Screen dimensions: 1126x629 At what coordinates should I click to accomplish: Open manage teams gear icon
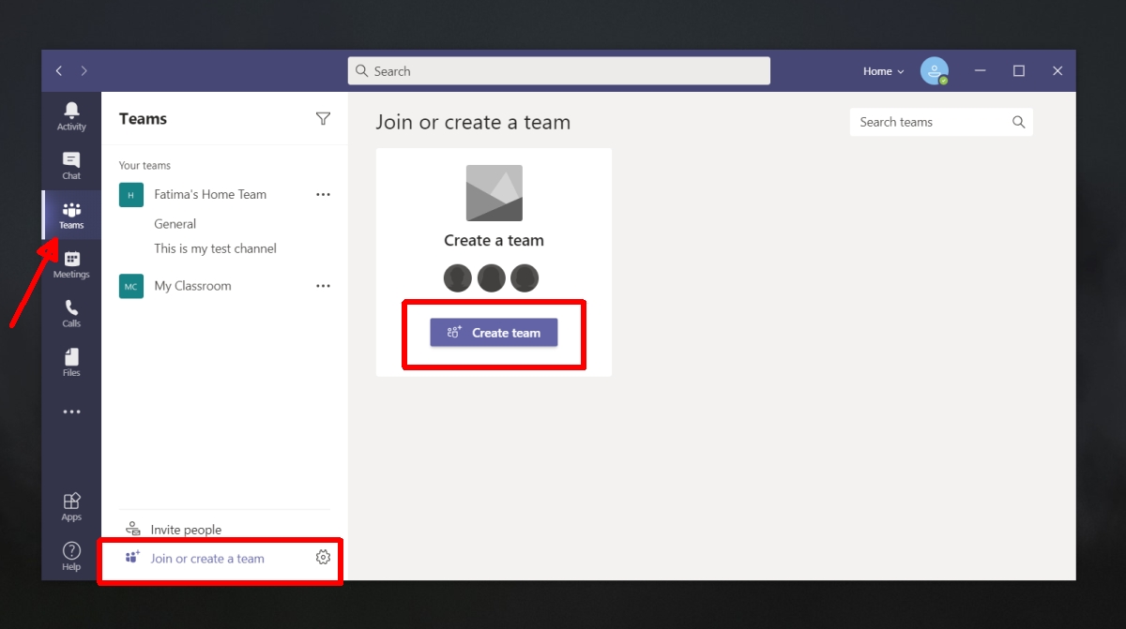click(323, 558)
